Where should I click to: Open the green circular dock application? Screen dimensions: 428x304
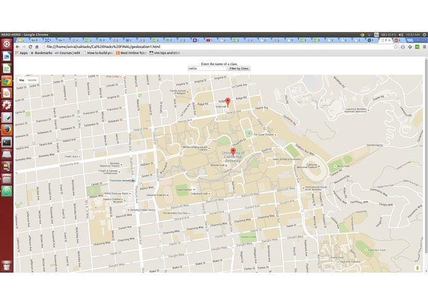[x=7, y=191]
